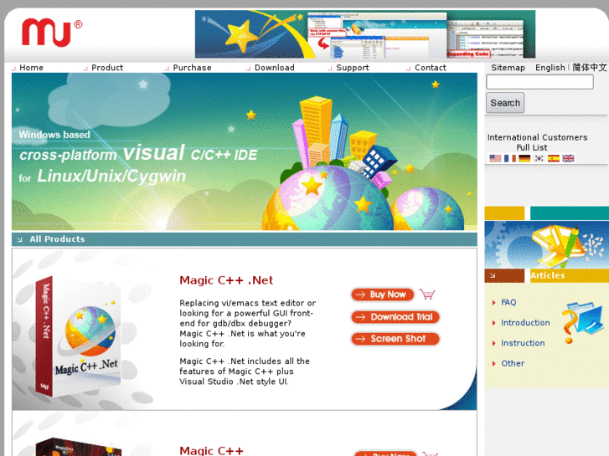Open the Download menu item
Image resolution: width=609 pixels, height=456 pixels.
coord(275,68)
